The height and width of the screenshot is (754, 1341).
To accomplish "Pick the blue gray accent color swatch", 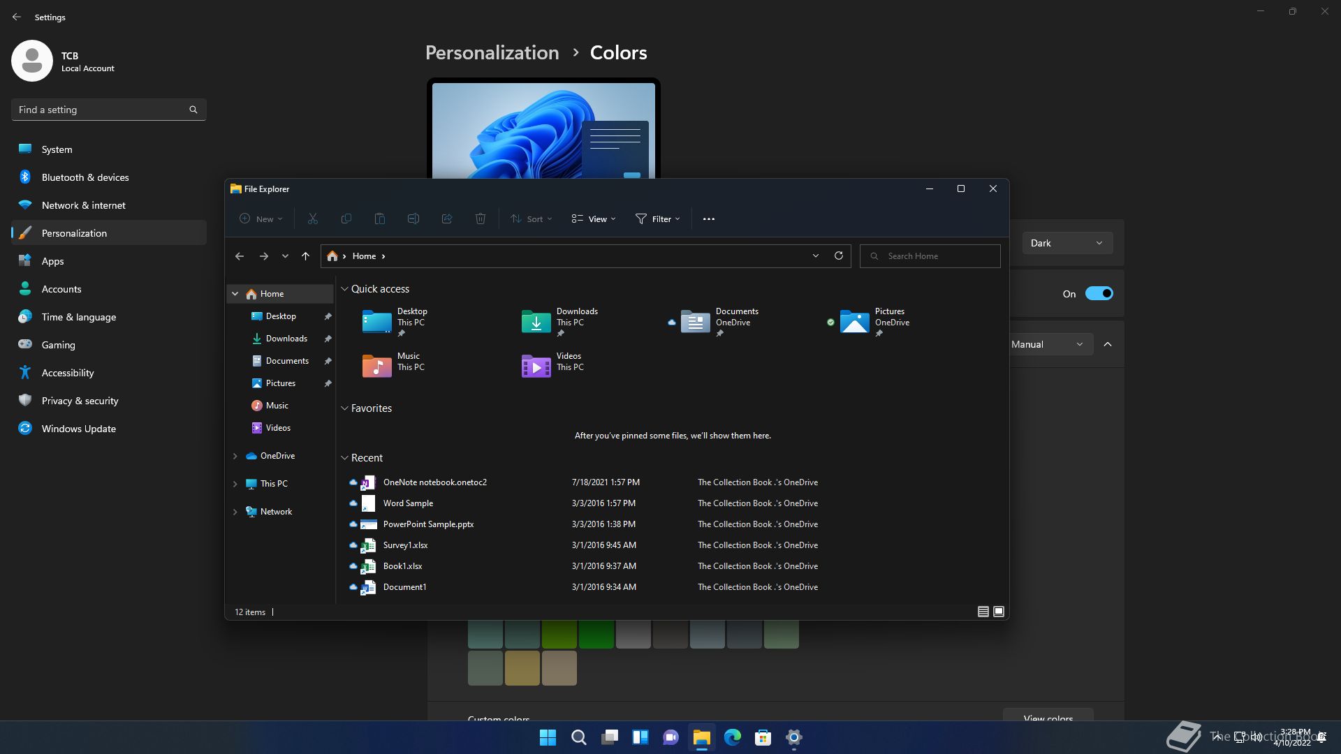I will click(708, 634).
